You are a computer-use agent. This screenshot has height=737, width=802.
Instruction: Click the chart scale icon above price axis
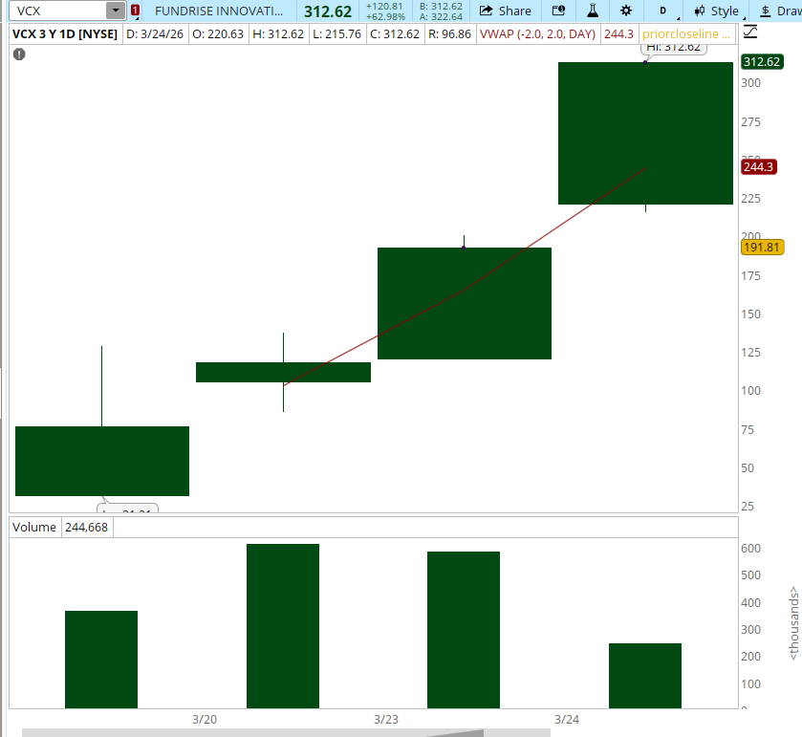[750, 33]
